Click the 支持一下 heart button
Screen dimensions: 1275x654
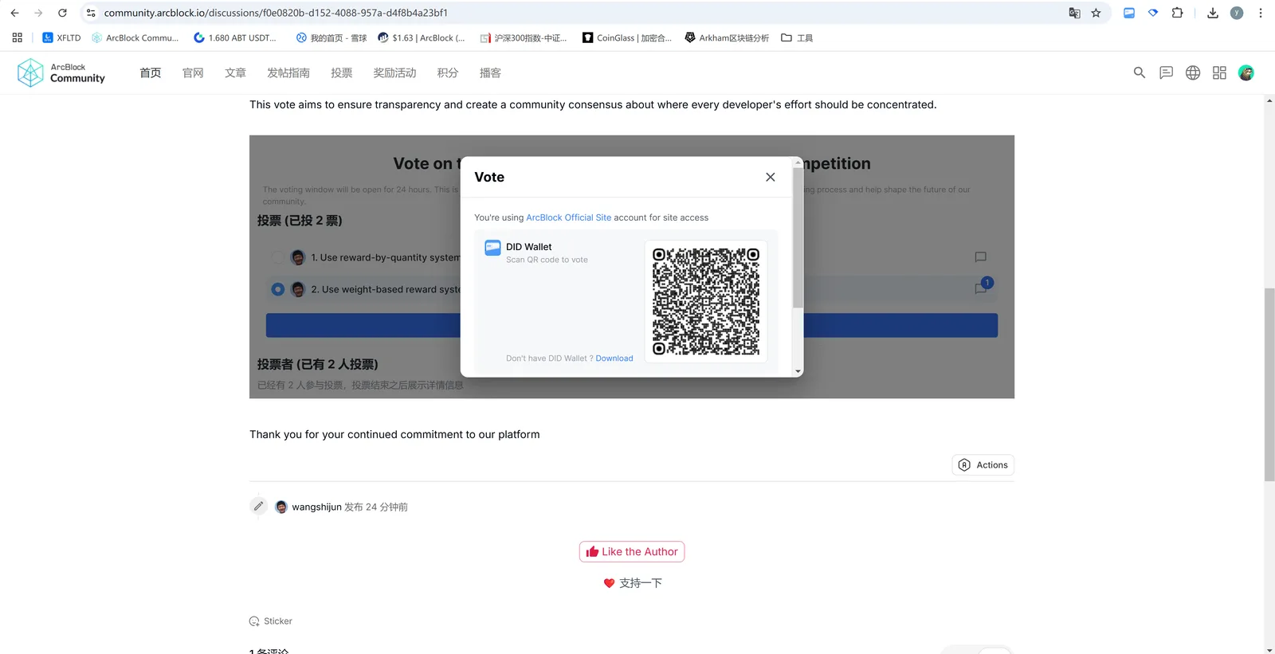633,583
